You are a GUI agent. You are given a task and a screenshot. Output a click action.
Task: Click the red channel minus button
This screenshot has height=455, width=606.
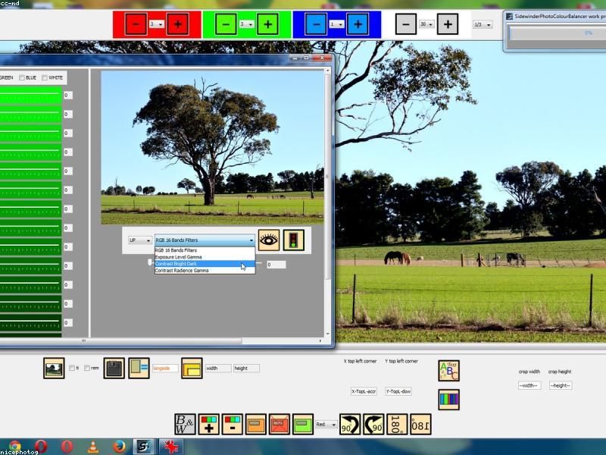(x=136, y=24)
